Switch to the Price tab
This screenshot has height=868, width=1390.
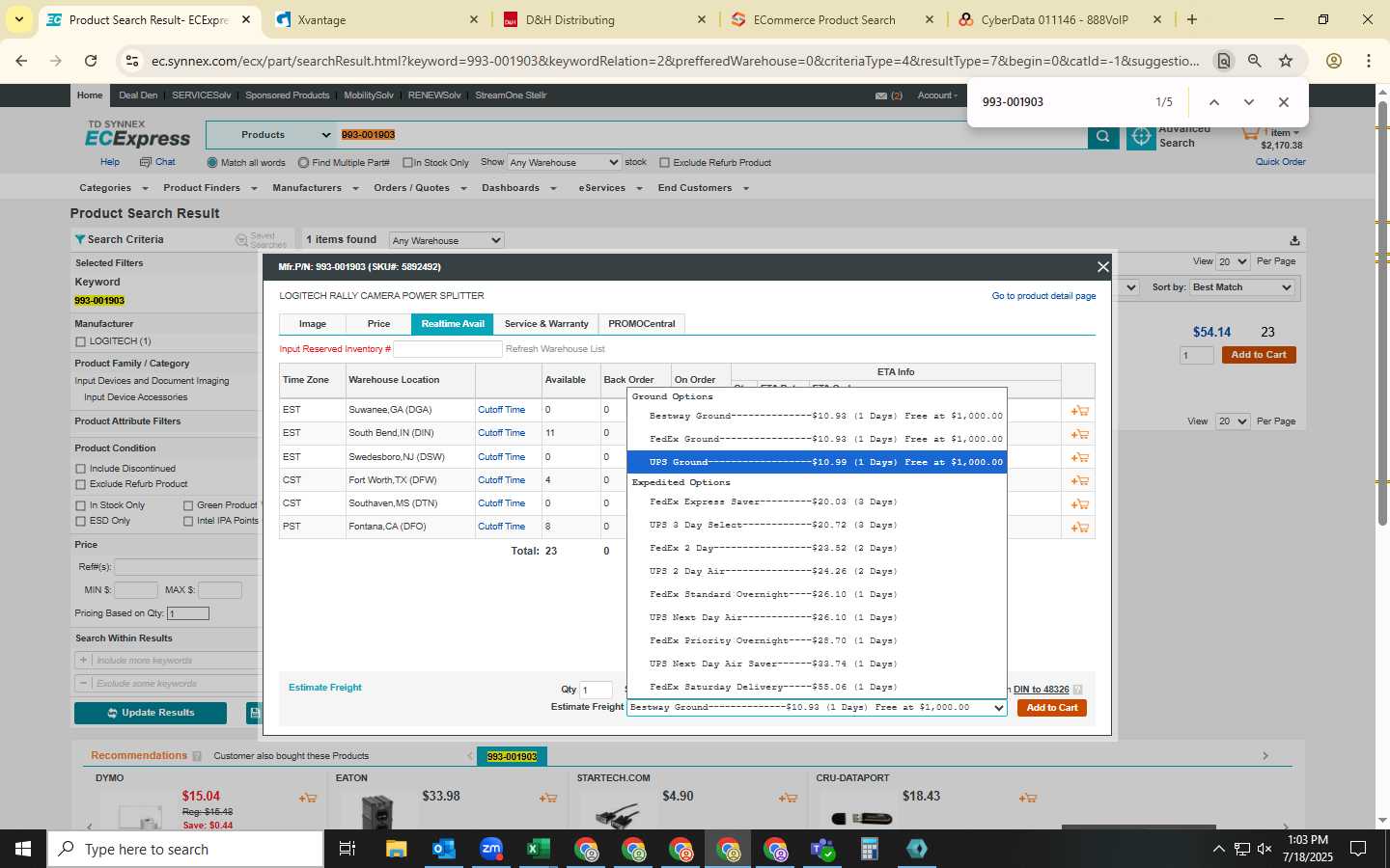[x=378, y=324]
